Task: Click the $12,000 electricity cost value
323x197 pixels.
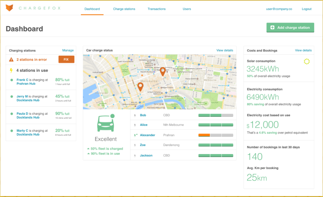Action: click(263, 125)
